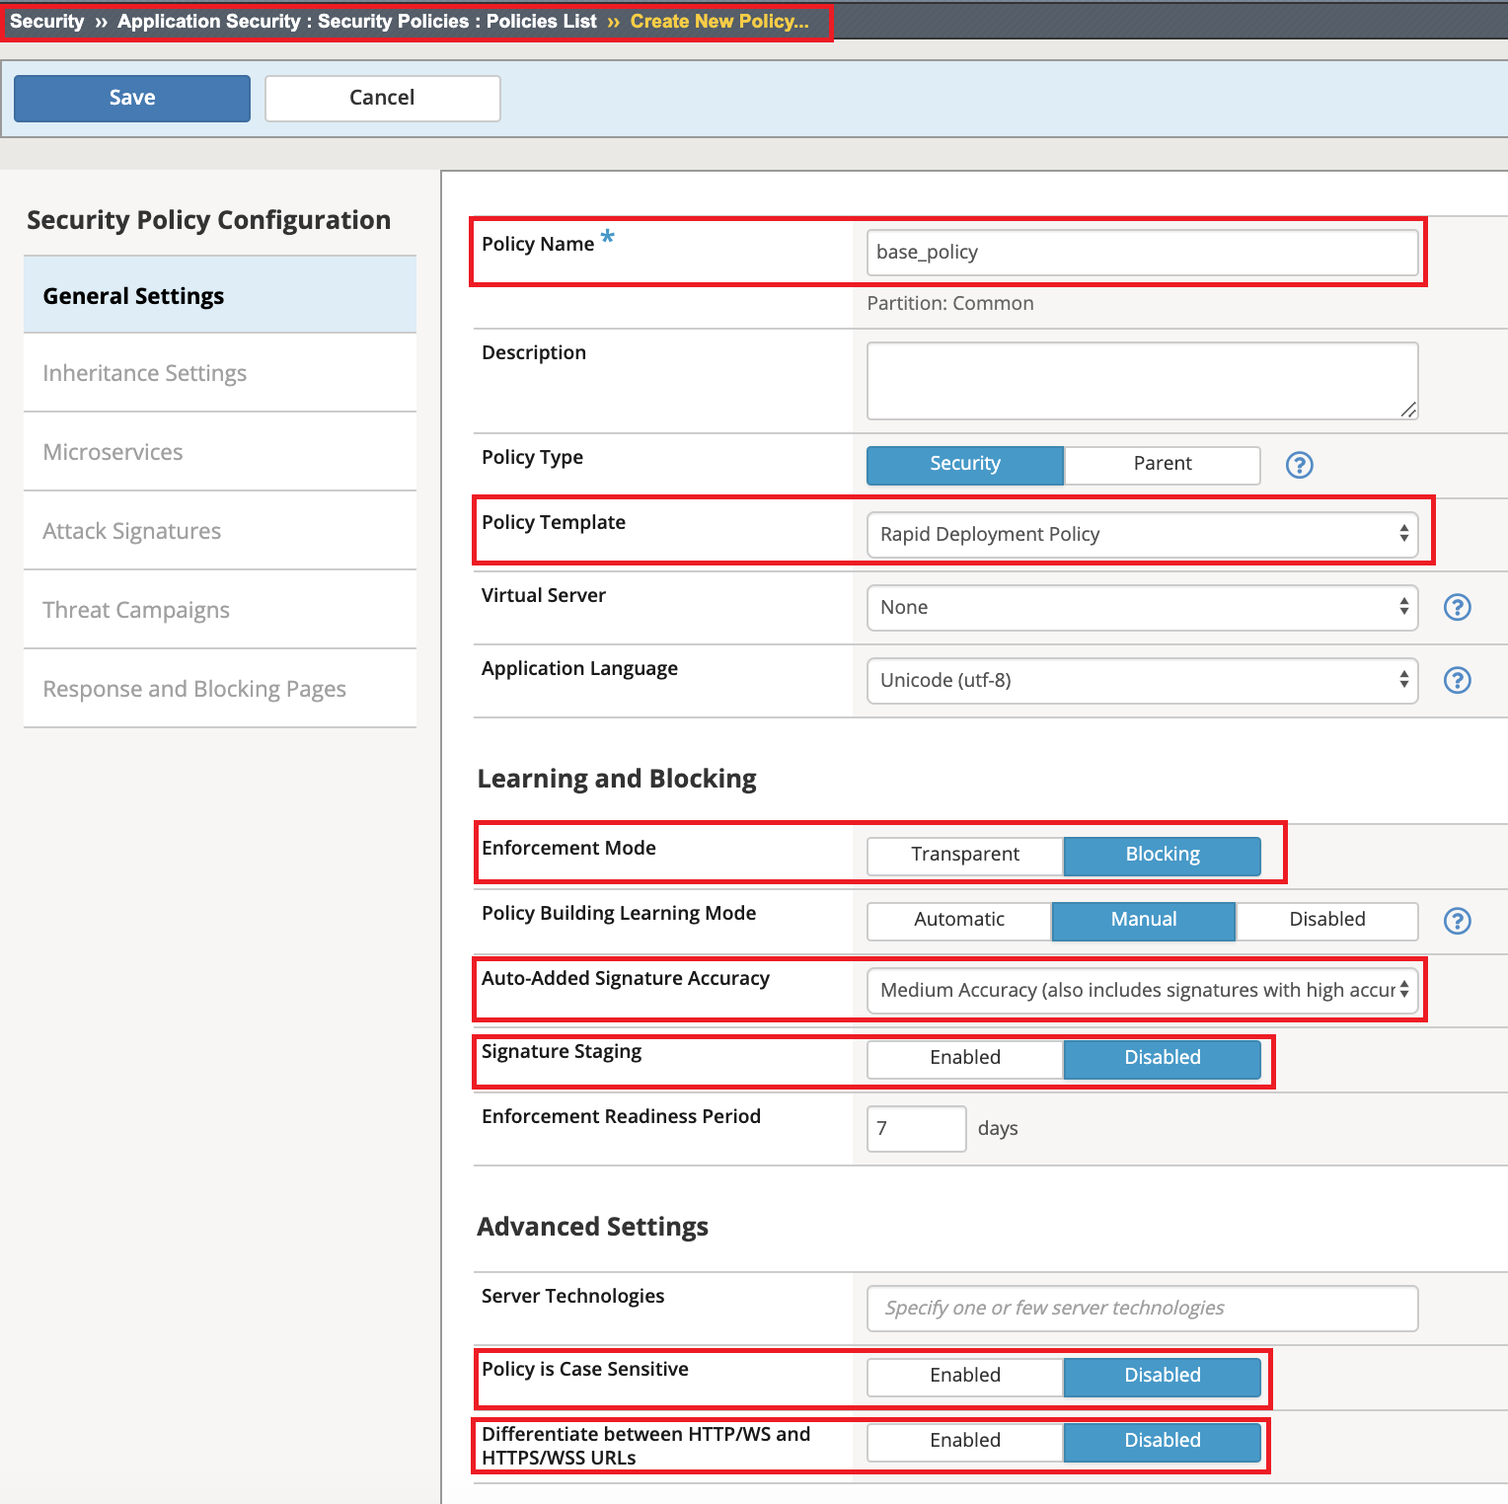Open help for Virtual Server
The width and height of the screenshot is (1508, 1504).
[x=1457, y=607]
